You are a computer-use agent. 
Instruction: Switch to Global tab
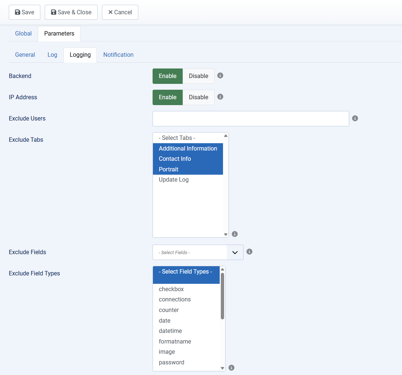point(23,34)
